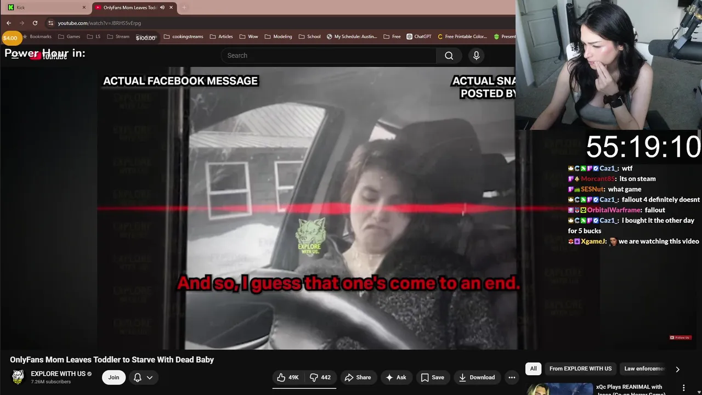Click the video player area

(307, 208)
